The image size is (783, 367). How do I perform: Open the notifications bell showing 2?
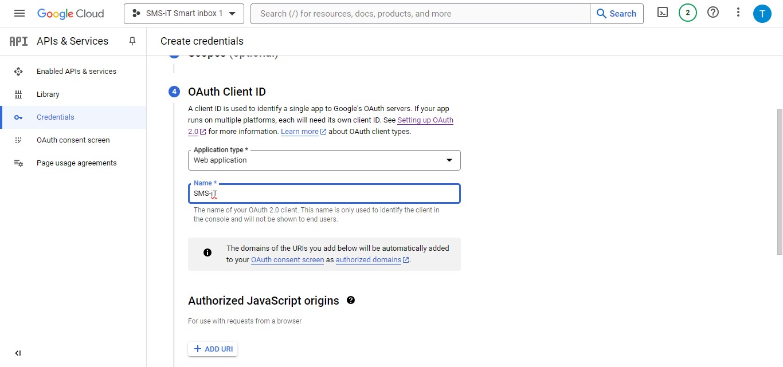point(687,13)
